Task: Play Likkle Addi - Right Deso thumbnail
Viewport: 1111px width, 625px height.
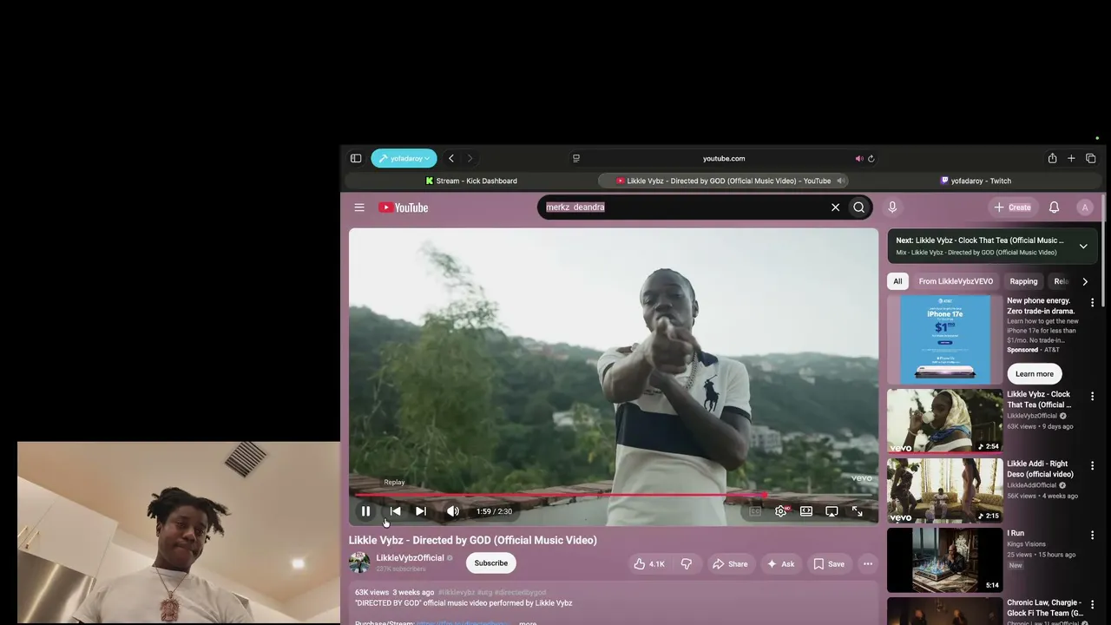Action: click(x=944, y=490)
